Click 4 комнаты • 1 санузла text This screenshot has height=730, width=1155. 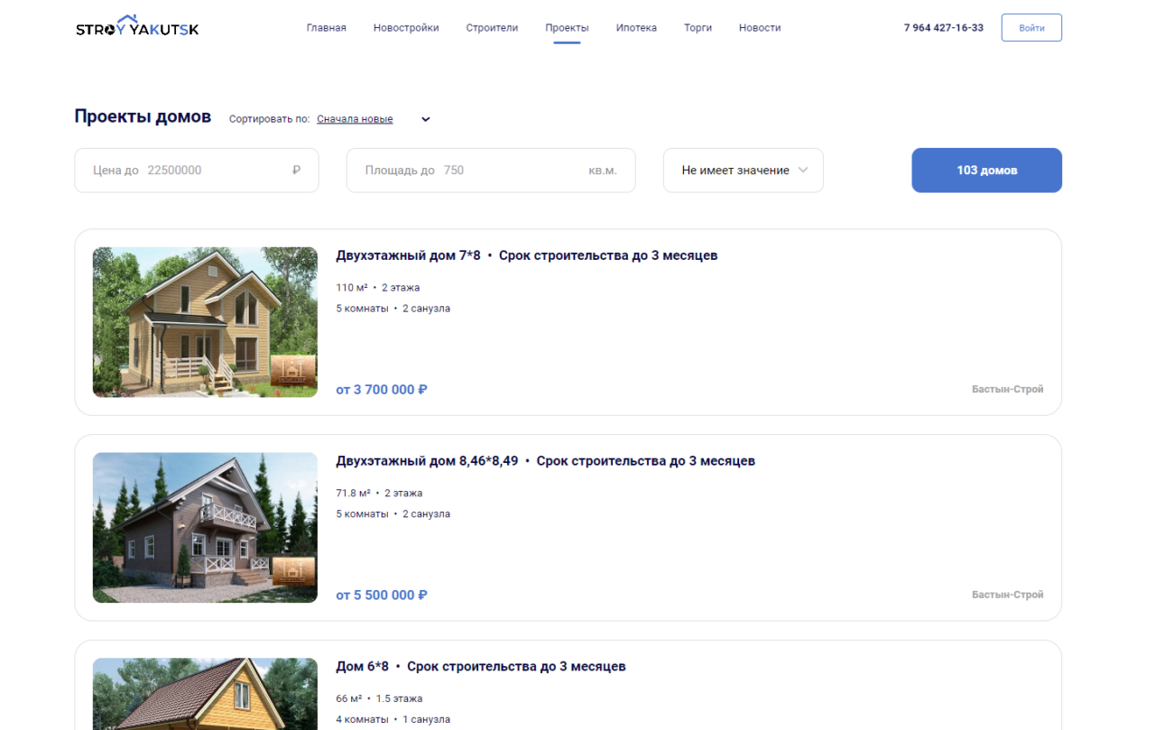[393, 720]
